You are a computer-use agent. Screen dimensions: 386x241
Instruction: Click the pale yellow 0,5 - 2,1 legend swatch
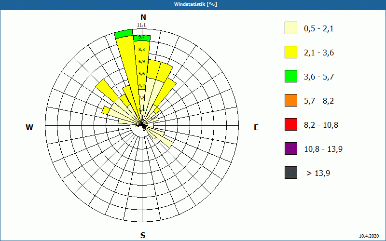click(291, 28)
